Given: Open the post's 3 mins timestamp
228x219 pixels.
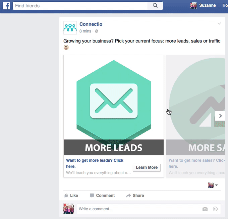Looking at the screenshot, I should tap(85, 31).
